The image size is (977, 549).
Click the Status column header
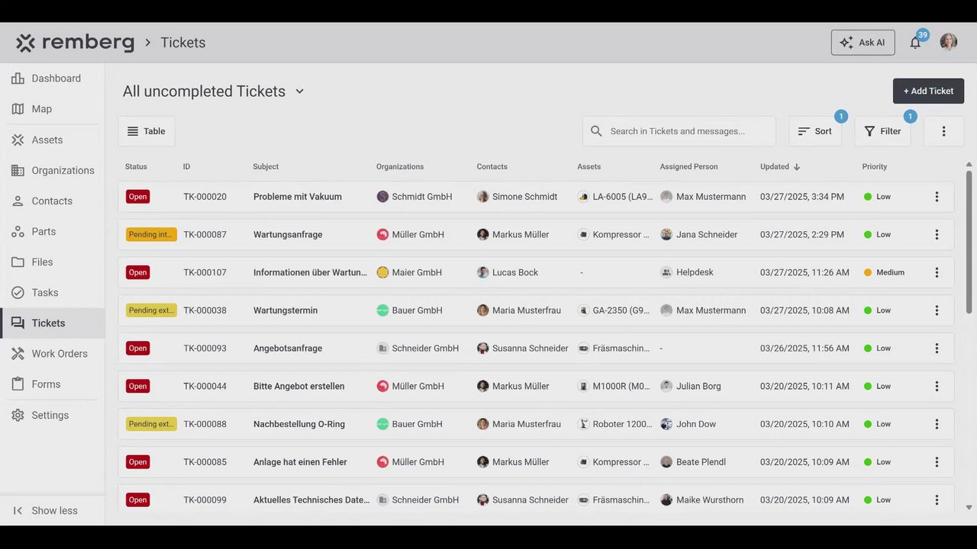click(136, 167)
